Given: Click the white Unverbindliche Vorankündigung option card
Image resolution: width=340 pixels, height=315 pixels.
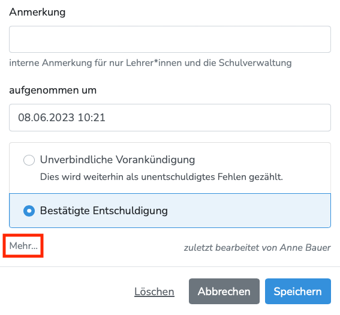Looking at the screenshot, I should (170, 168).
